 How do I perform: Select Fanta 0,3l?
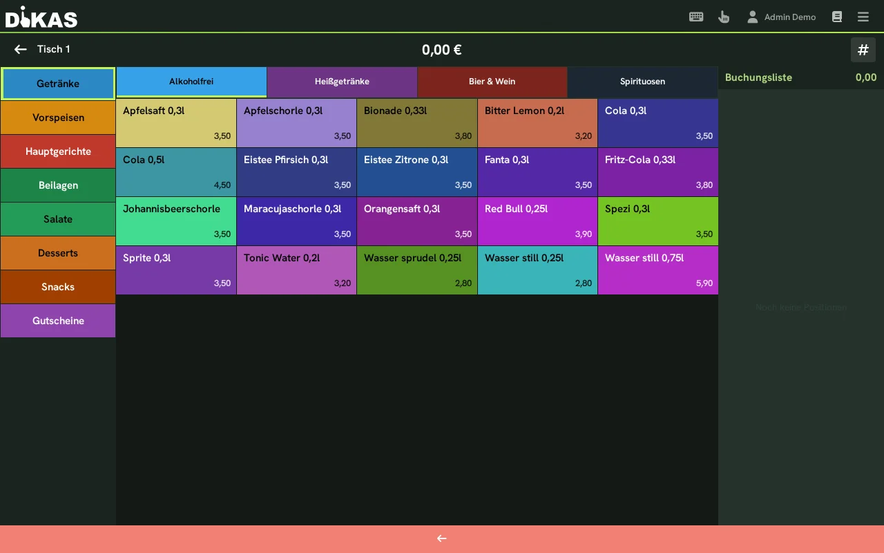[537, 172]
